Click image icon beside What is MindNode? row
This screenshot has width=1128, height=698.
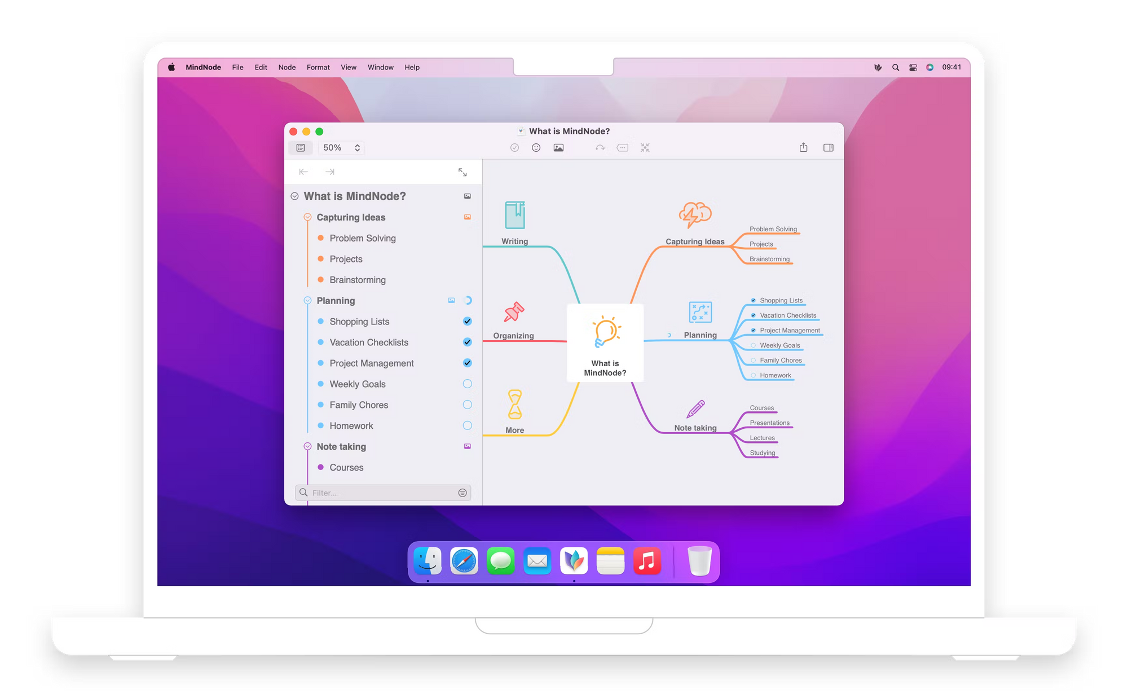[x=468, y=196]
